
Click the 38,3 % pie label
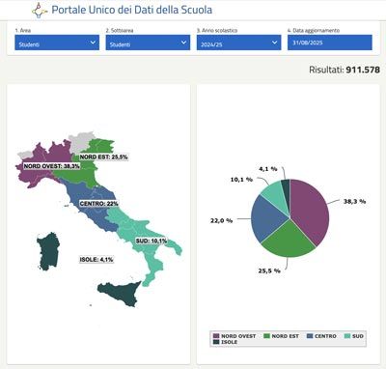coord(354,202)
